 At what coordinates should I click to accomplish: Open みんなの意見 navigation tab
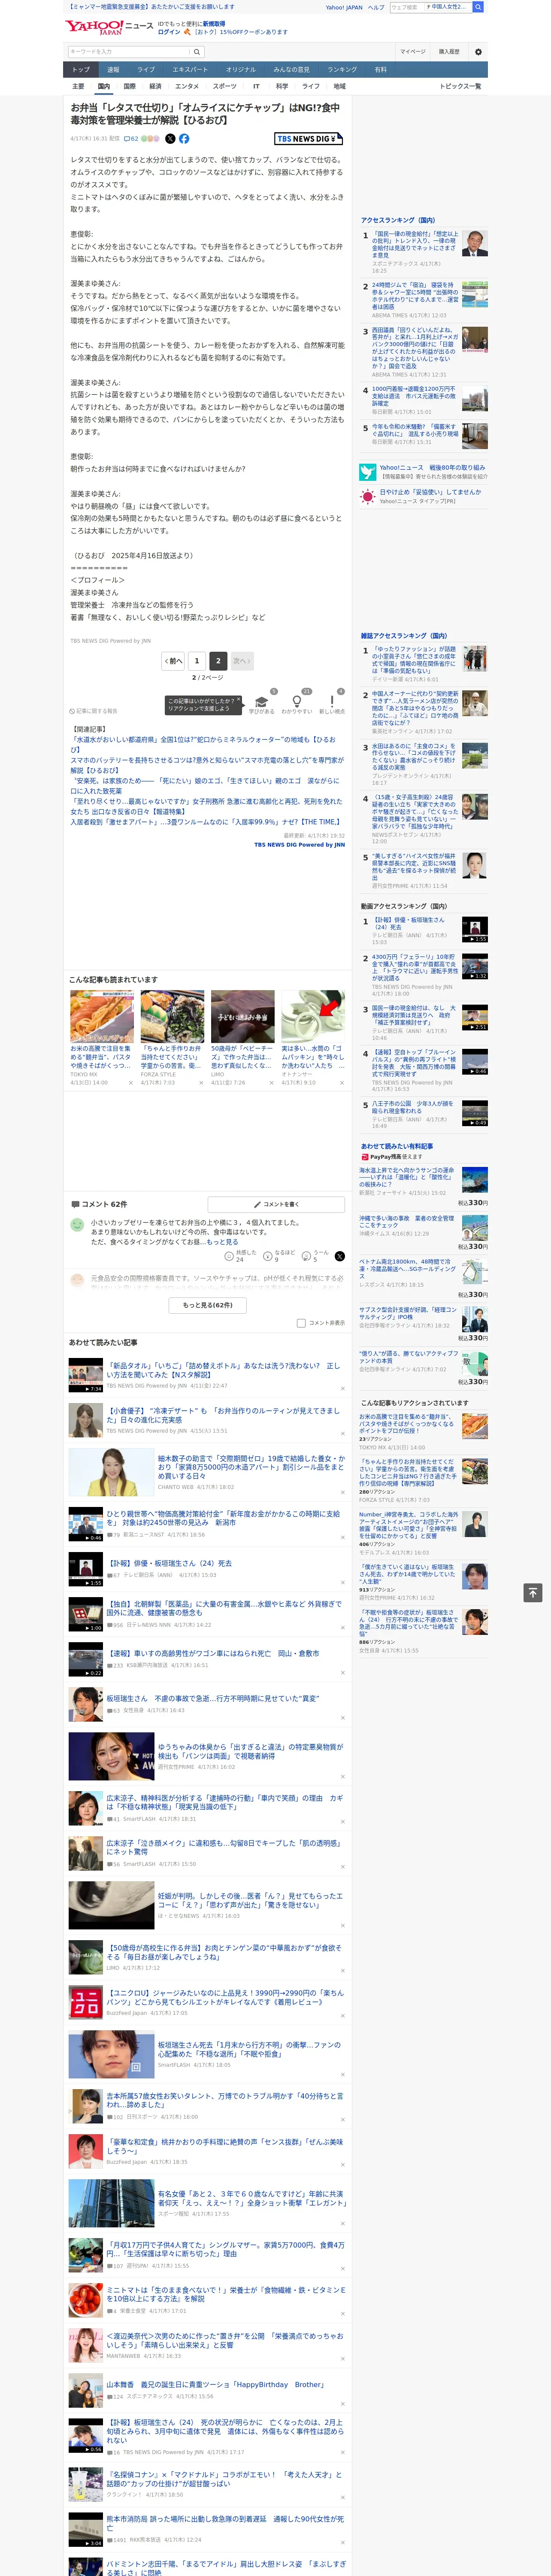(291, 70)
